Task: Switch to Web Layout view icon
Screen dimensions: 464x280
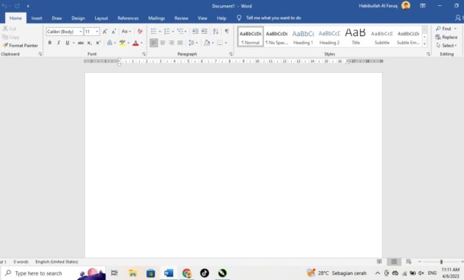Action: pyautogui.click(x=409, y=262)
